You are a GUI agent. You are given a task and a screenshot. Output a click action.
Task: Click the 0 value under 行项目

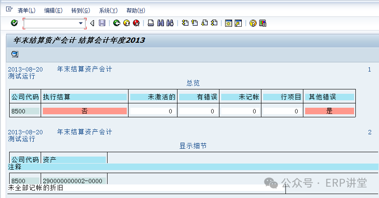[x=282, y=111]
